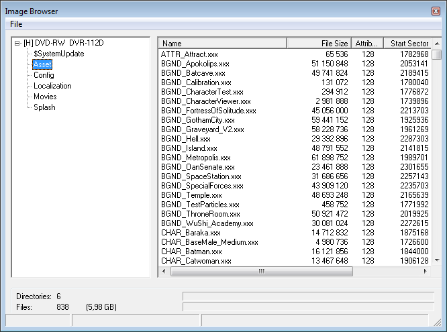447x332 pixels.
Task: Click the total size (5,98 GB)
Action: 101,307
